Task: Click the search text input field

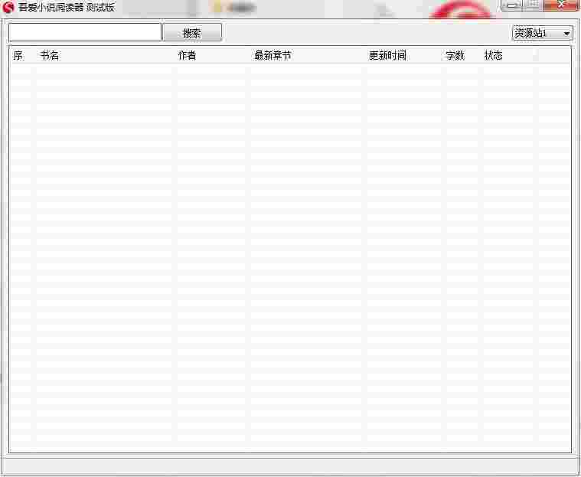Action: (x=85, y=33)
